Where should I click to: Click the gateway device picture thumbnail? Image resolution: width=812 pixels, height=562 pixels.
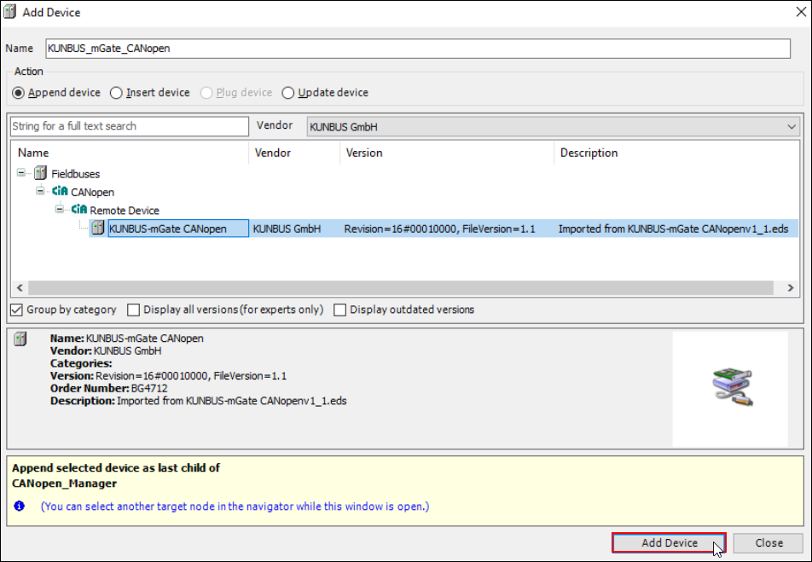click(x=732, y=387)
